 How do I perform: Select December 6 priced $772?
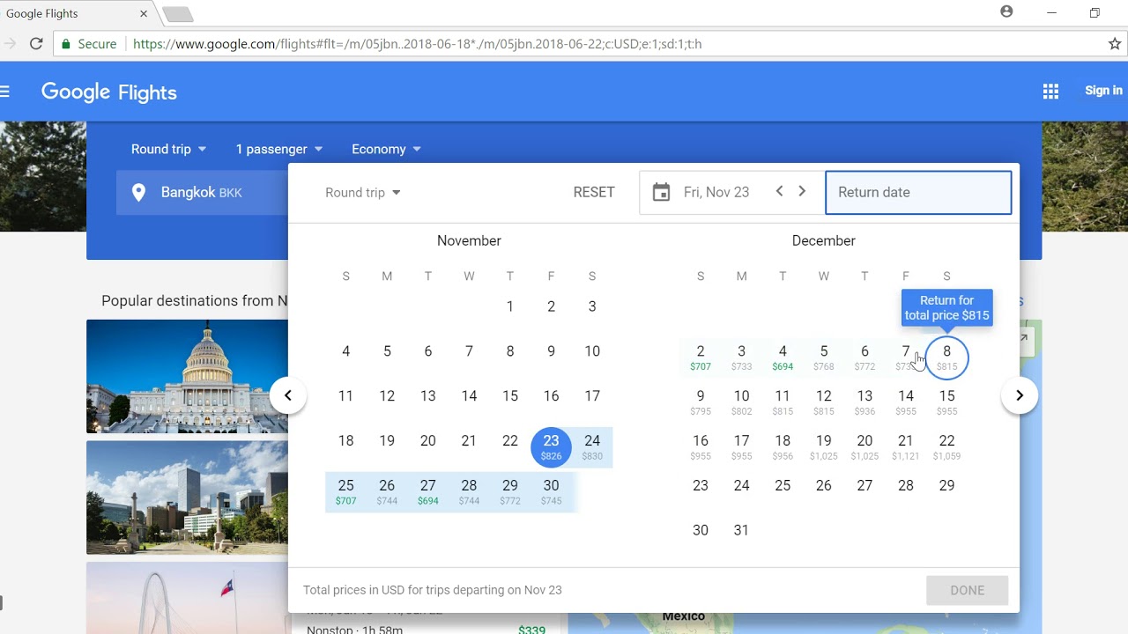[x=865, y=357]
